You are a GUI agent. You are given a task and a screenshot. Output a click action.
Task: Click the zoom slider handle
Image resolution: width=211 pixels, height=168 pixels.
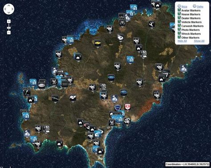point(9,28)
